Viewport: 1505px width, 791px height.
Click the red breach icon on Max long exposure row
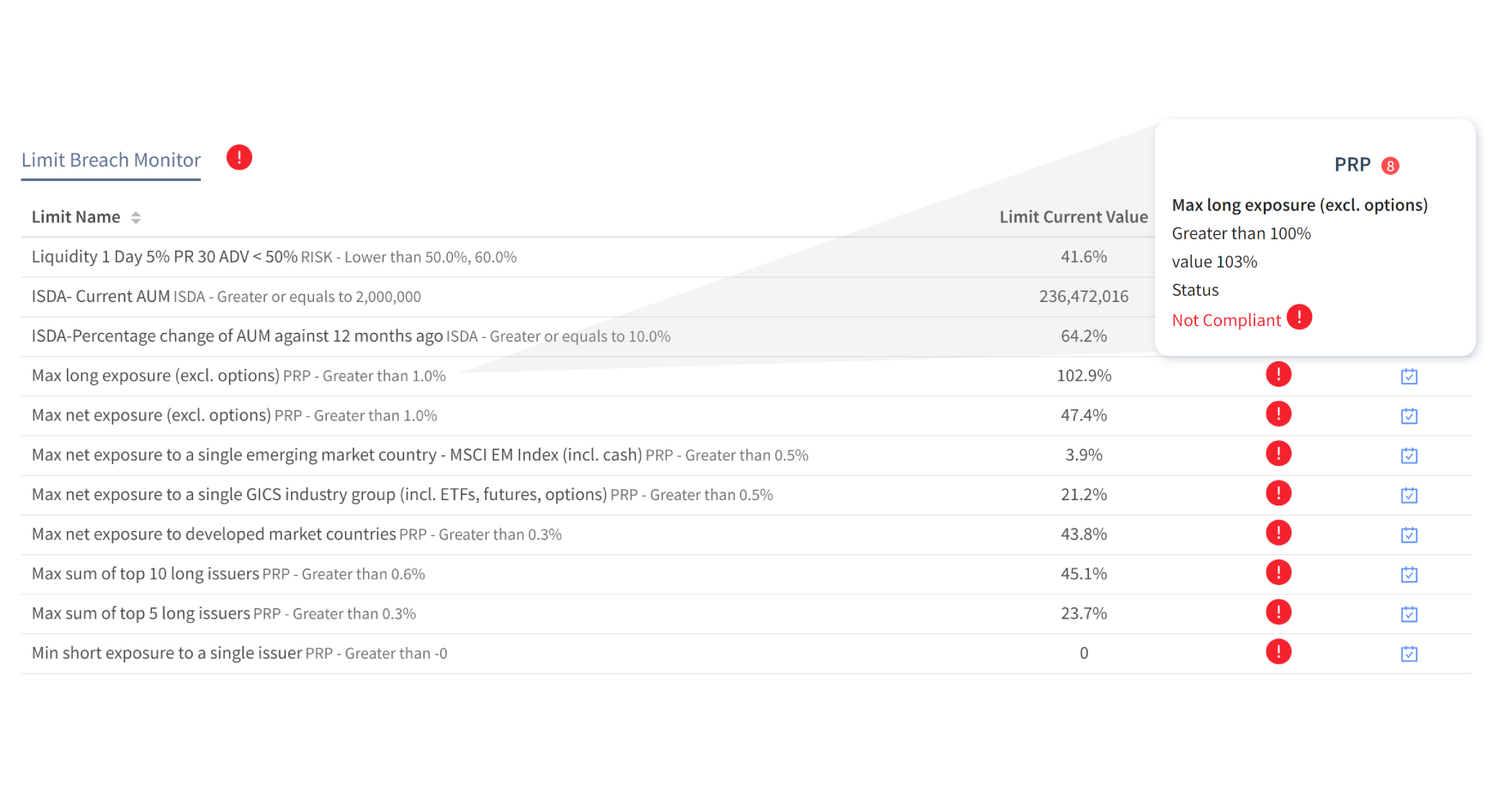tap(1278, 374)
